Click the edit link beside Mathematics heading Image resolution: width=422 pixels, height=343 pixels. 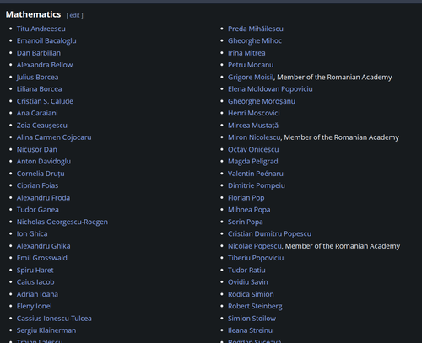click(75, 15)
